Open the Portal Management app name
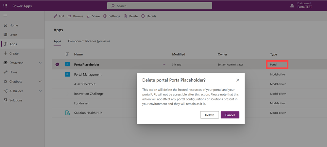Viewport: 327px width, 147px height. (88, 74)
